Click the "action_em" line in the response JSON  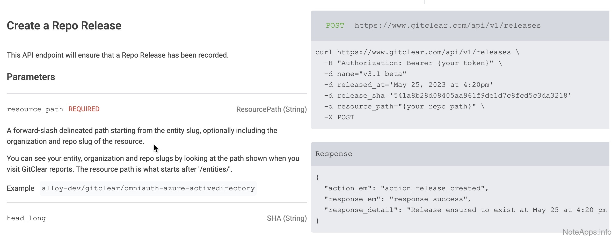click(x=406, y=188)
